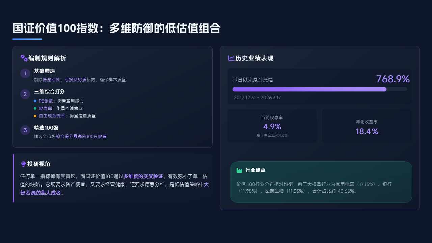The width and height of the screenshot is (432, 243).
Task: Click the green dot next to 股息率
Action: (35, 108)
